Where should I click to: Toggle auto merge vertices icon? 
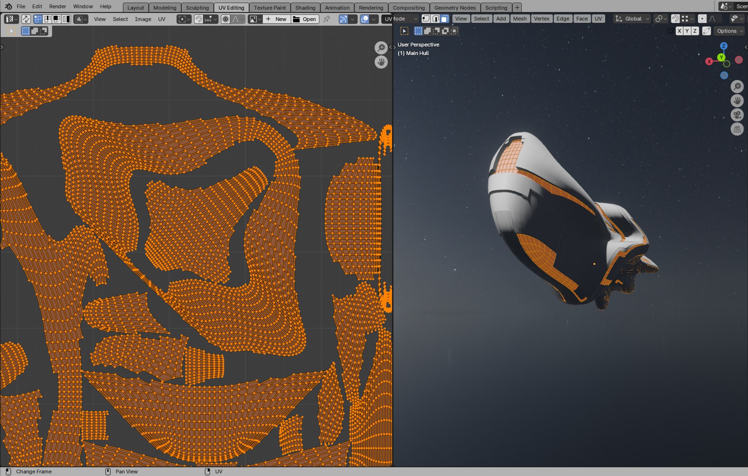(707, 31)
